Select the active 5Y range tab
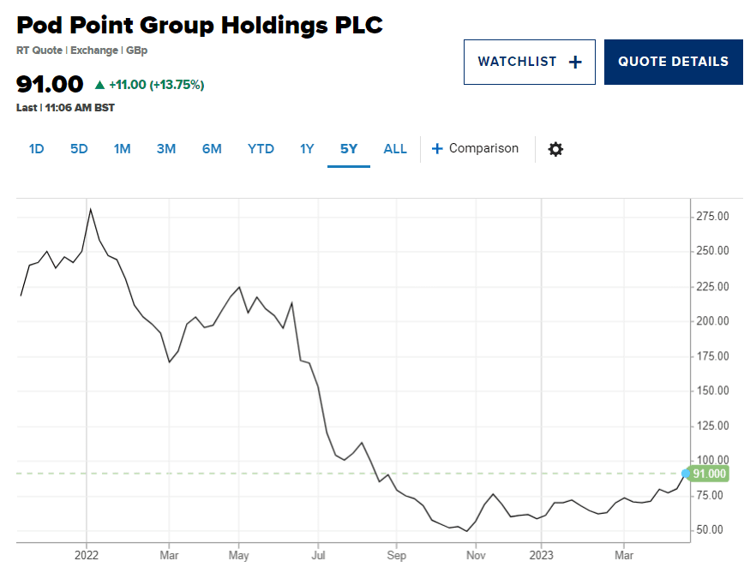 [349, 149]
